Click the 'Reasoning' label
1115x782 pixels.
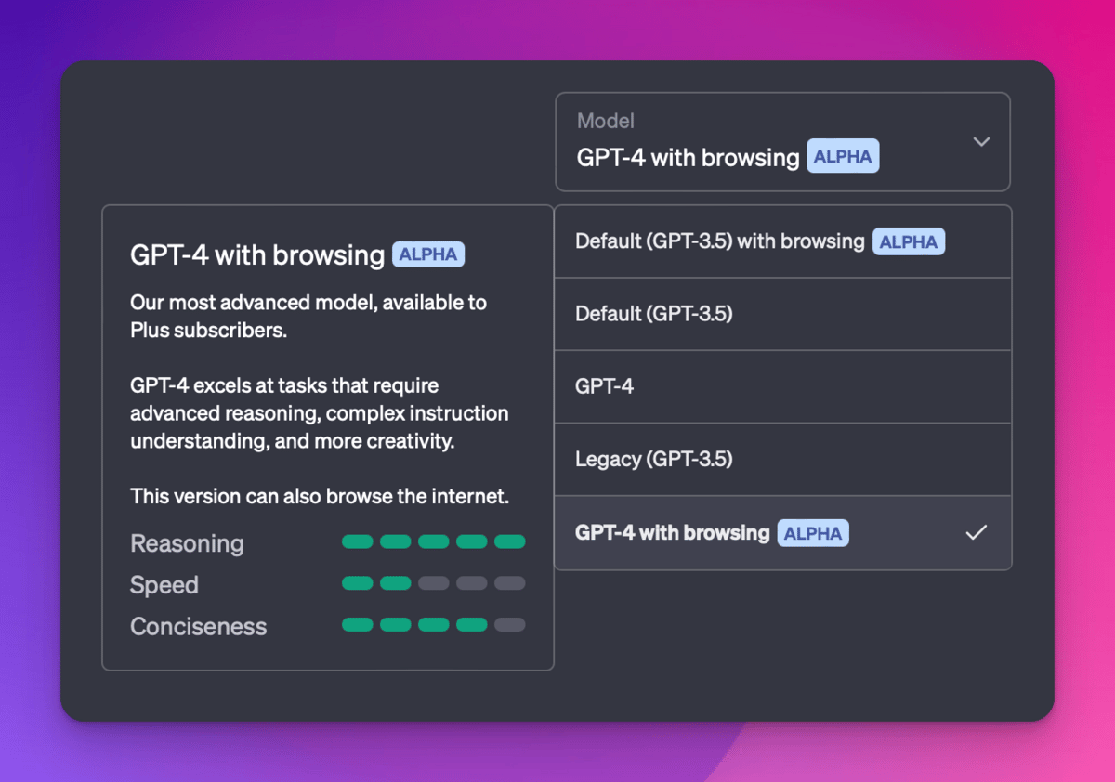tap(187, 543)
